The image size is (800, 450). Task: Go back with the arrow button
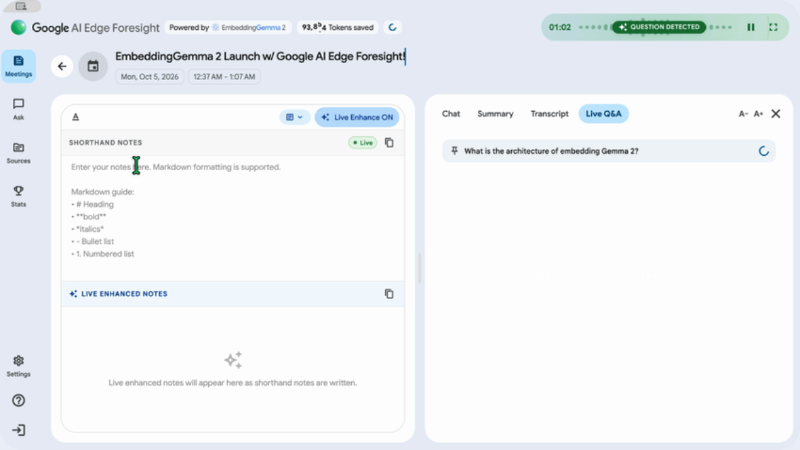62,66
